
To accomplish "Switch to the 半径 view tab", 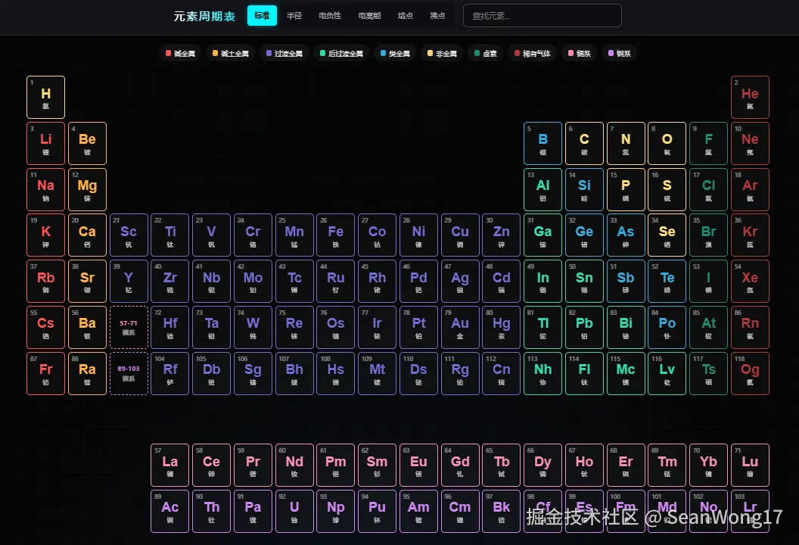I will coord(294,16).
